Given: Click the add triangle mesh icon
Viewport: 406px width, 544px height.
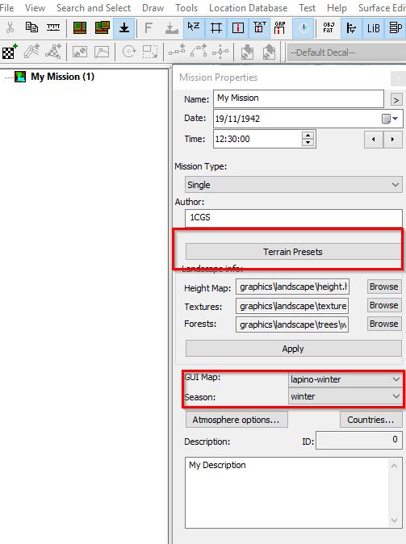Looking at the screenshot, I should tap(53, 52).
